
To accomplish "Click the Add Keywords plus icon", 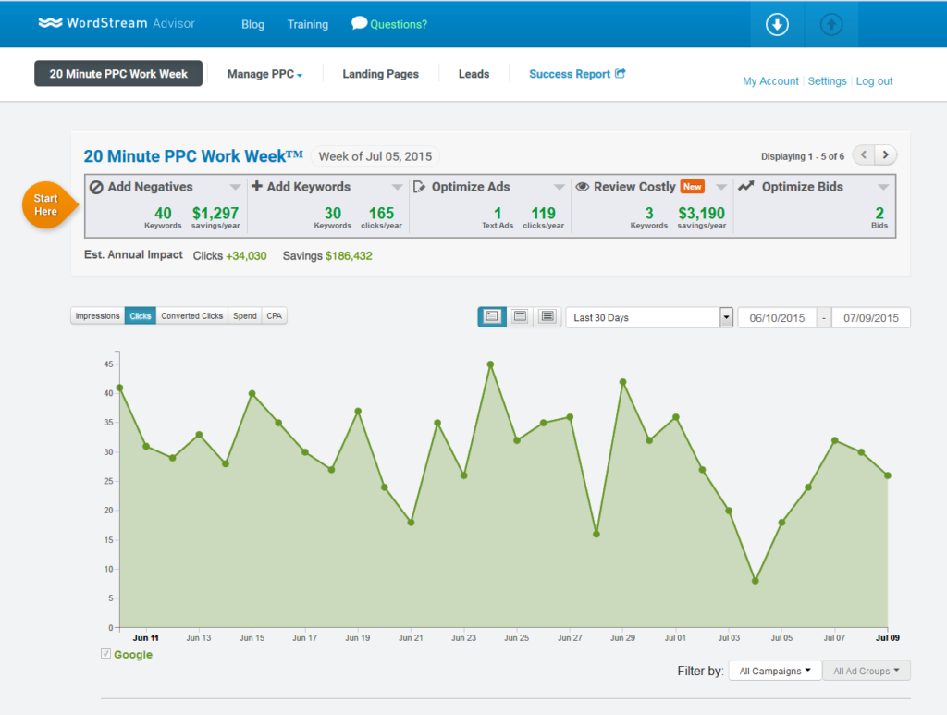I will 257,186.
